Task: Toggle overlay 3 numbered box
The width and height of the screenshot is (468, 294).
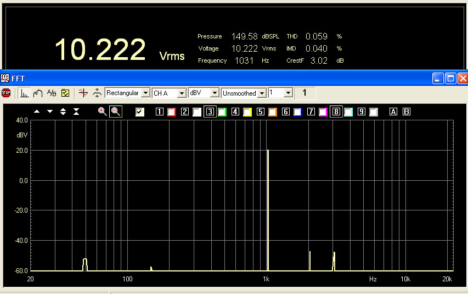Action: [x=210, y=112]
